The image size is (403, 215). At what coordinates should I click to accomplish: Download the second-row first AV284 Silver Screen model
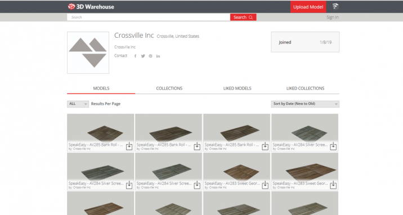pos(129,185)
